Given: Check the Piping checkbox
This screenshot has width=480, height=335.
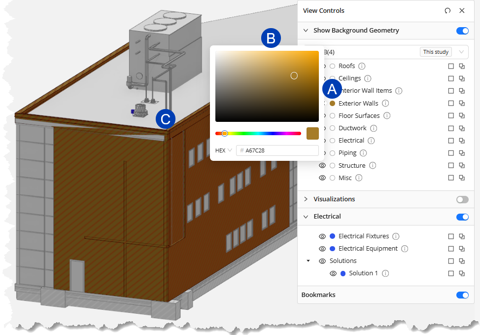Looking at the screenshot, I should pos(451,153).
